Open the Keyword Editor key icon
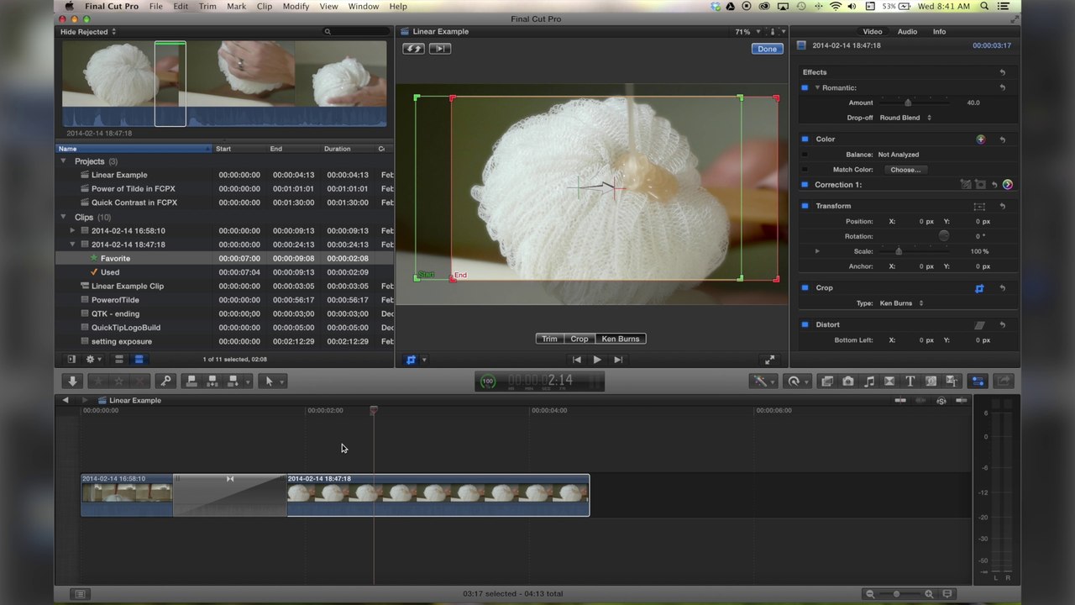Viewport: 1075px width, 605px height. 166,381
